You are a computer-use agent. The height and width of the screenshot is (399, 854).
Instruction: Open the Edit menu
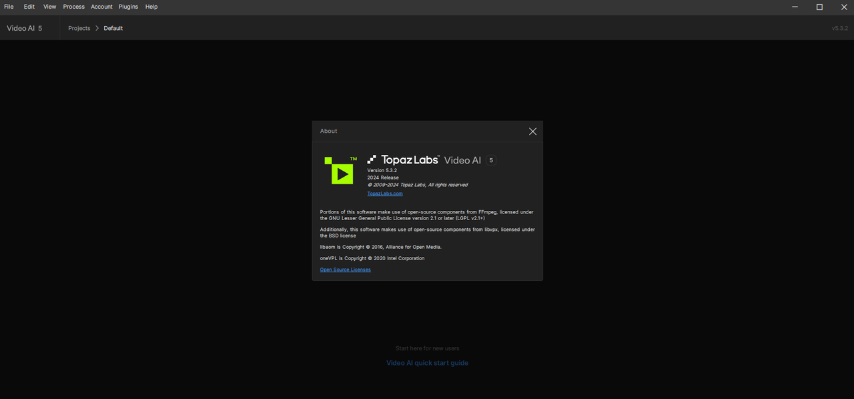click(29, 7)
